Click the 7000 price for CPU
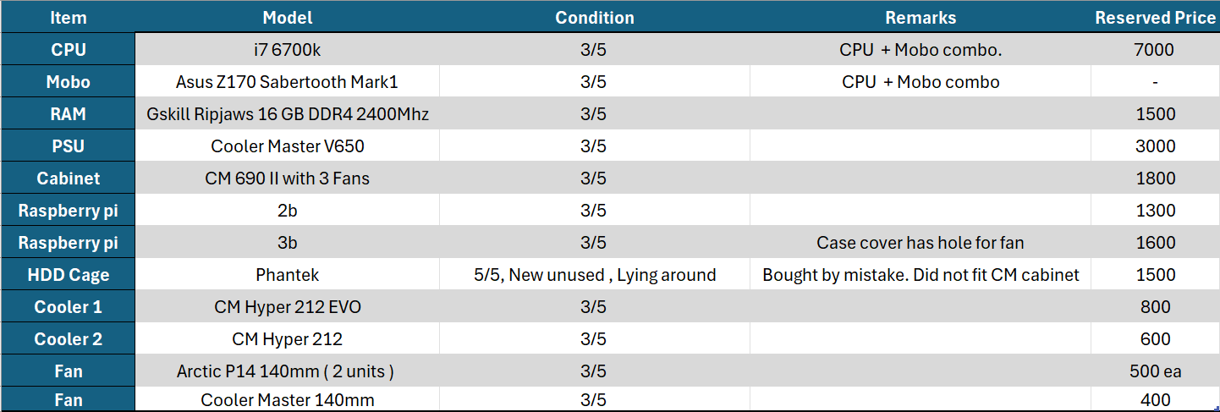This screenshot has height=412, width=1220. point(1155,50)
